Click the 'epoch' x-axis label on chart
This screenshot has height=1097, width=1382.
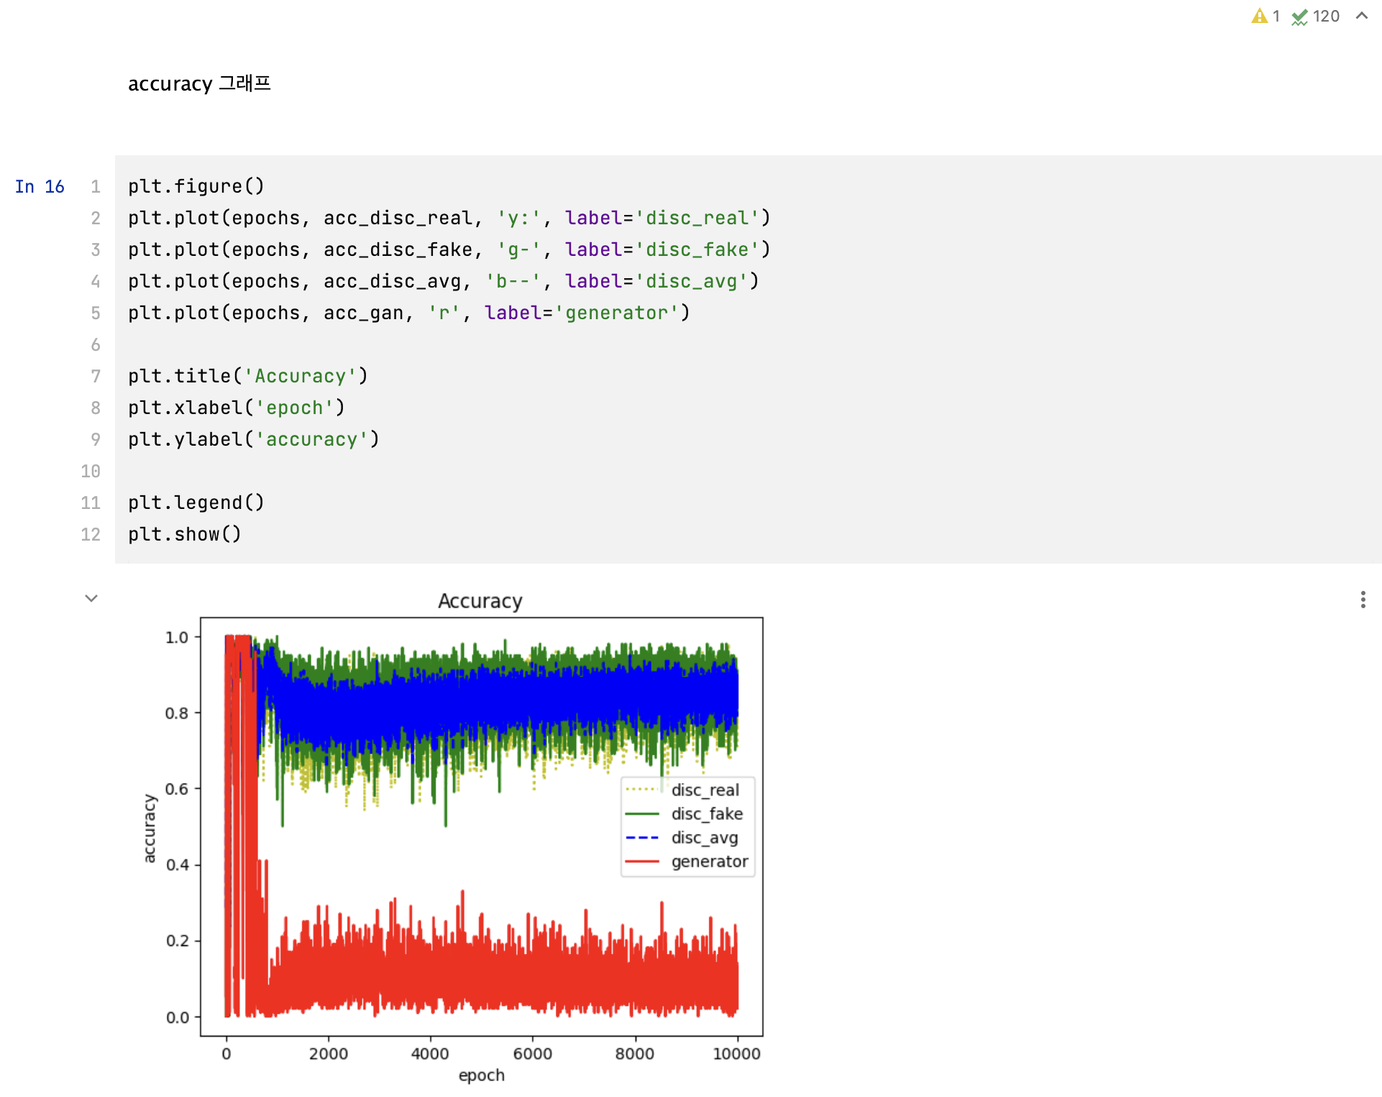click(481, 1075)
